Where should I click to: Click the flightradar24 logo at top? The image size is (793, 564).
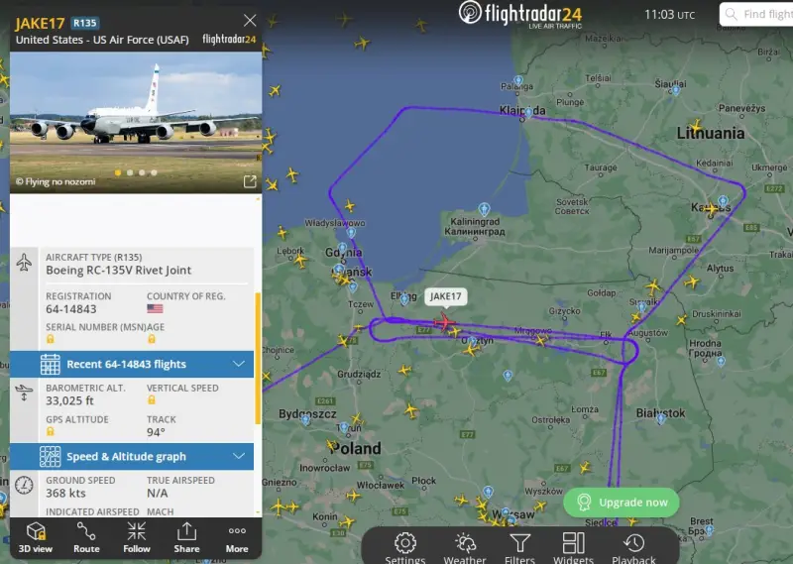click(x=519, y=14)
